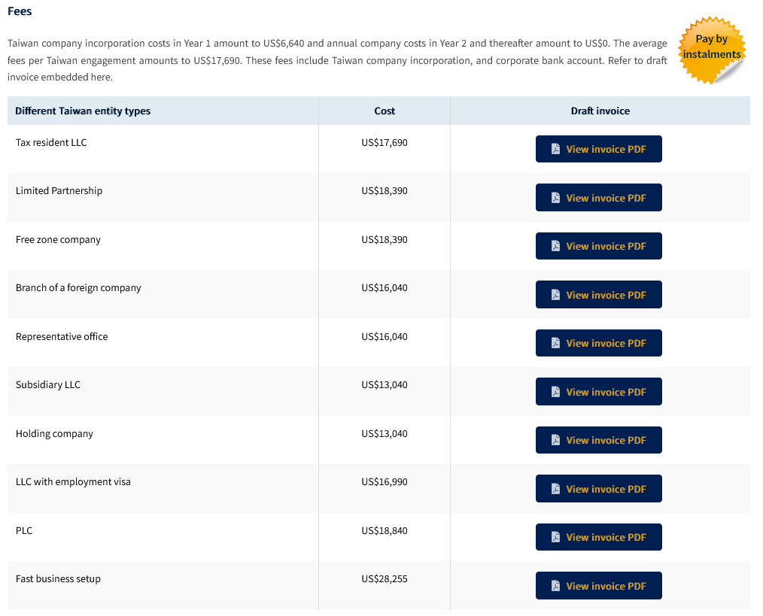
Task: Open invoice PDF for LLC with employment visa
Action: click(598, 489)
